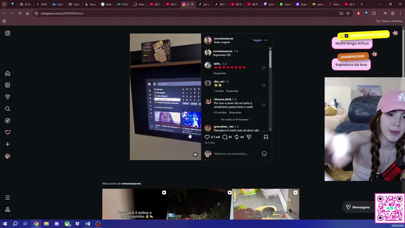Switch to the Dashboard tab
Screen dimensions: 405x228
tap(107, 4)
